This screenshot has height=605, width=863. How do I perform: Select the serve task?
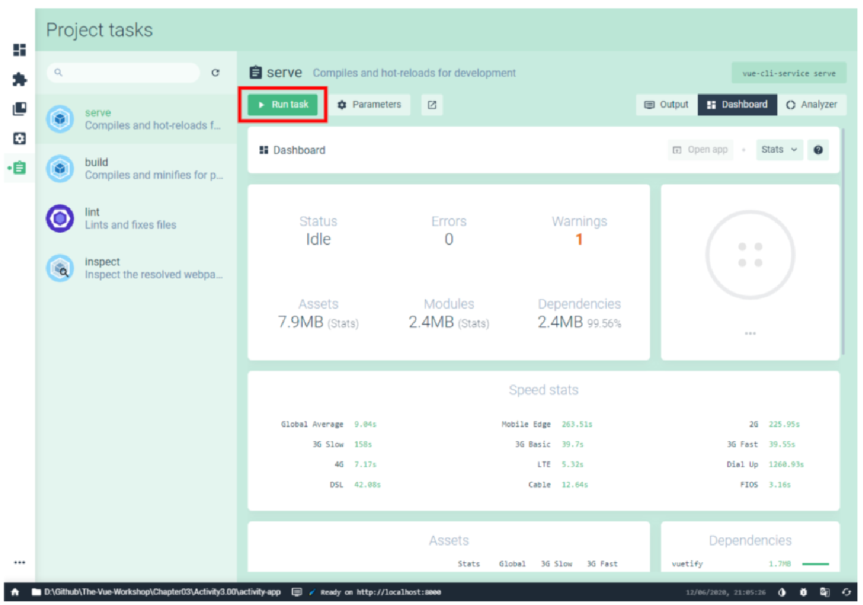pos(136,119)
